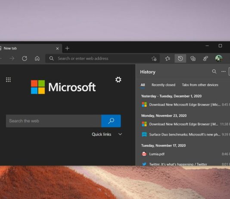This screenshot has width=230, height=199.
Task: Click the Tuesday, November 17, 2020 heading
Action: coord(163,146)
